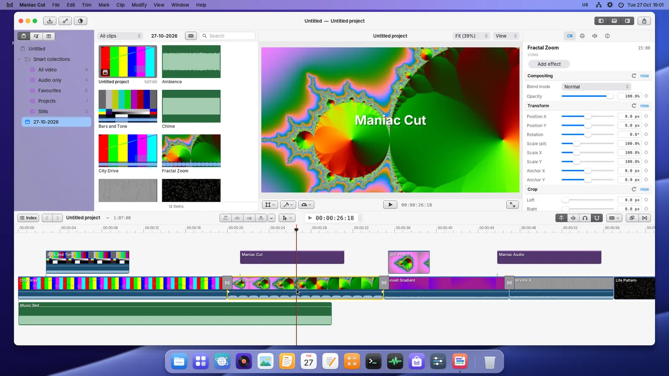
Task: Click the Add effect button
Action: [549, 64]
